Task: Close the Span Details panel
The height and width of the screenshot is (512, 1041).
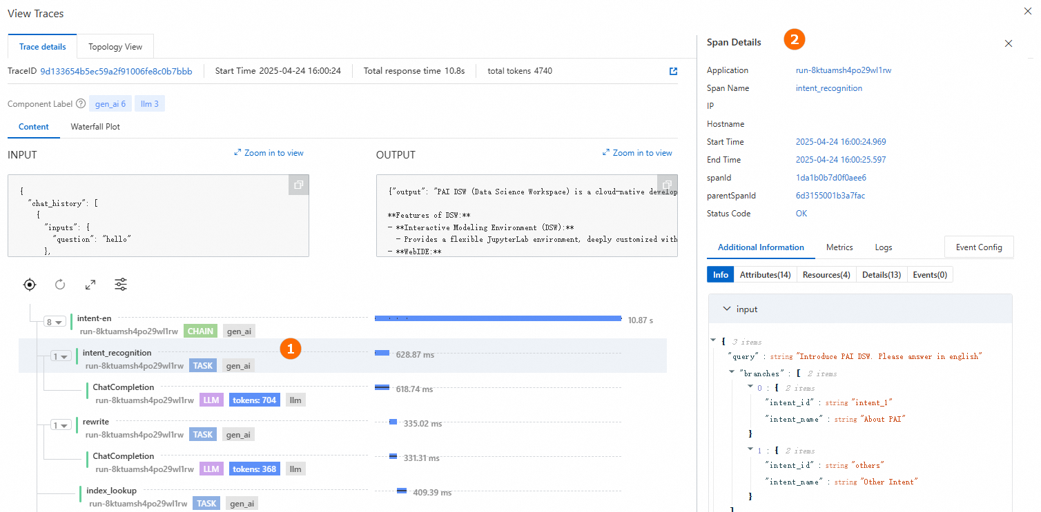Action: tap(1009, 43)
